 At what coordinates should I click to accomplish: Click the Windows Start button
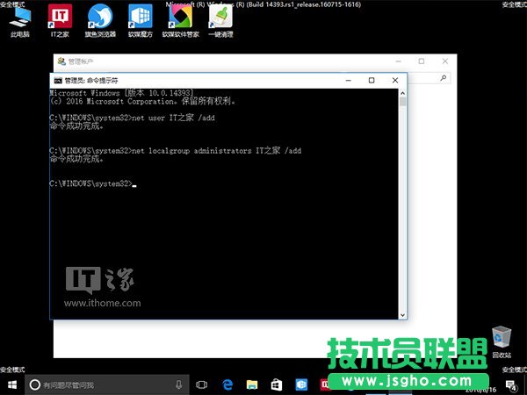click(12, 384)
